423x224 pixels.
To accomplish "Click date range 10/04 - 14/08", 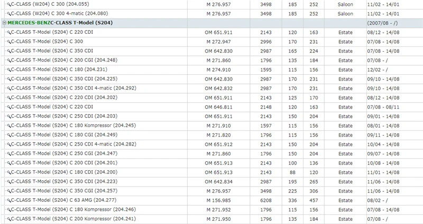I will click(x=383, y=144).
